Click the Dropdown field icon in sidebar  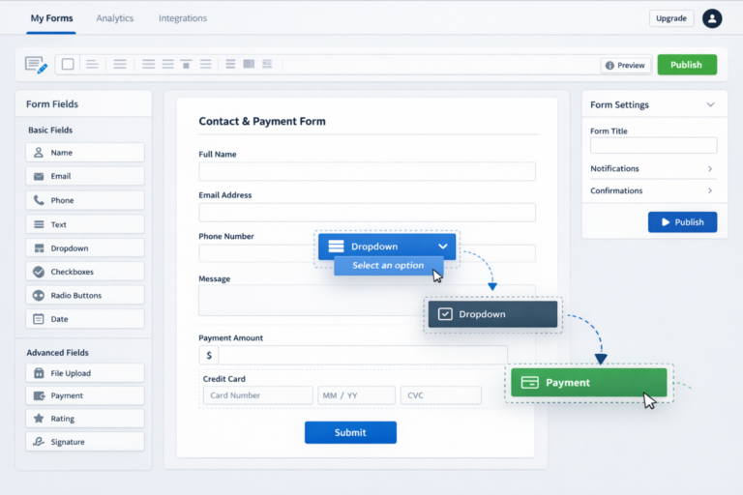coord(39,248)
